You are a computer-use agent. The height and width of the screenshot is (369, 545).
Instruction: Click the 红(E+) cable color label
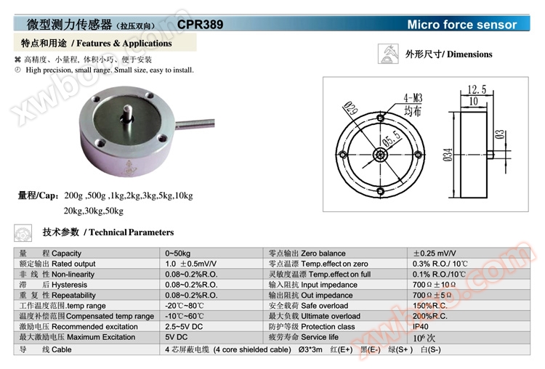point(342,349)
